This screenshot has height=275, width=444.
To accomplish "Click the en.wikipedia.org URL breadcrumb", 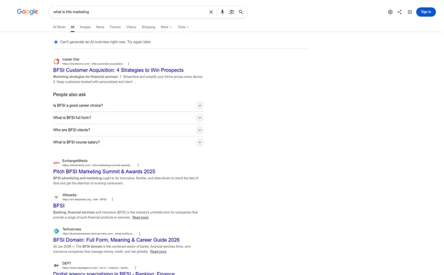I will point(84,200).
